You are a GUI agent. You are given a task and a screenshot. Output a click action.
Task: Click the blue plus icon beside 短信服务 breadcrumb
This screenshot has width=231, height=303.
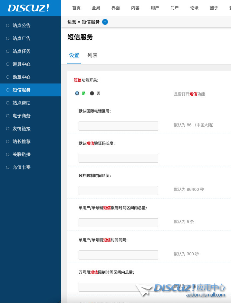[105, 22]
